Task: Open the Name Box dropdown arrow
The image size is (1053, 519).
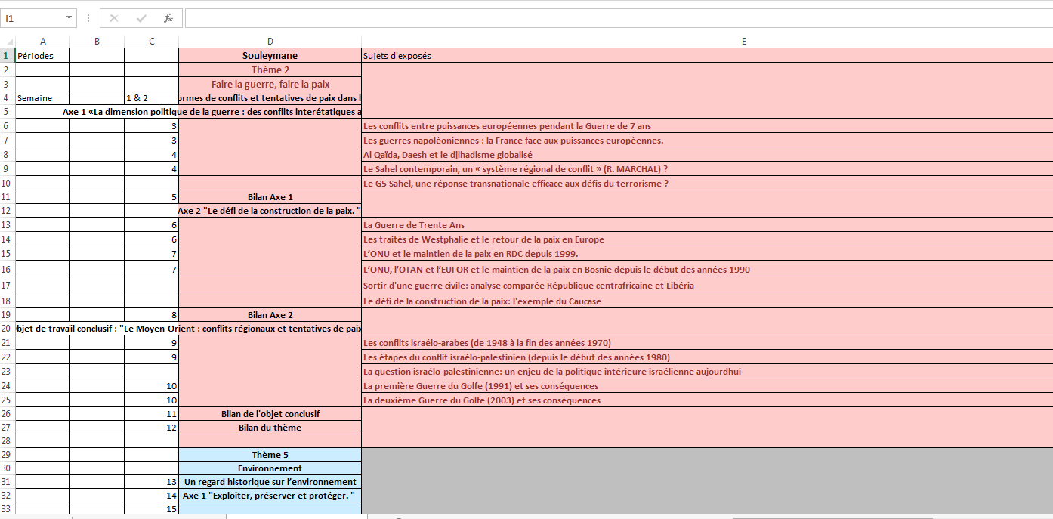Action: (69, 18)
